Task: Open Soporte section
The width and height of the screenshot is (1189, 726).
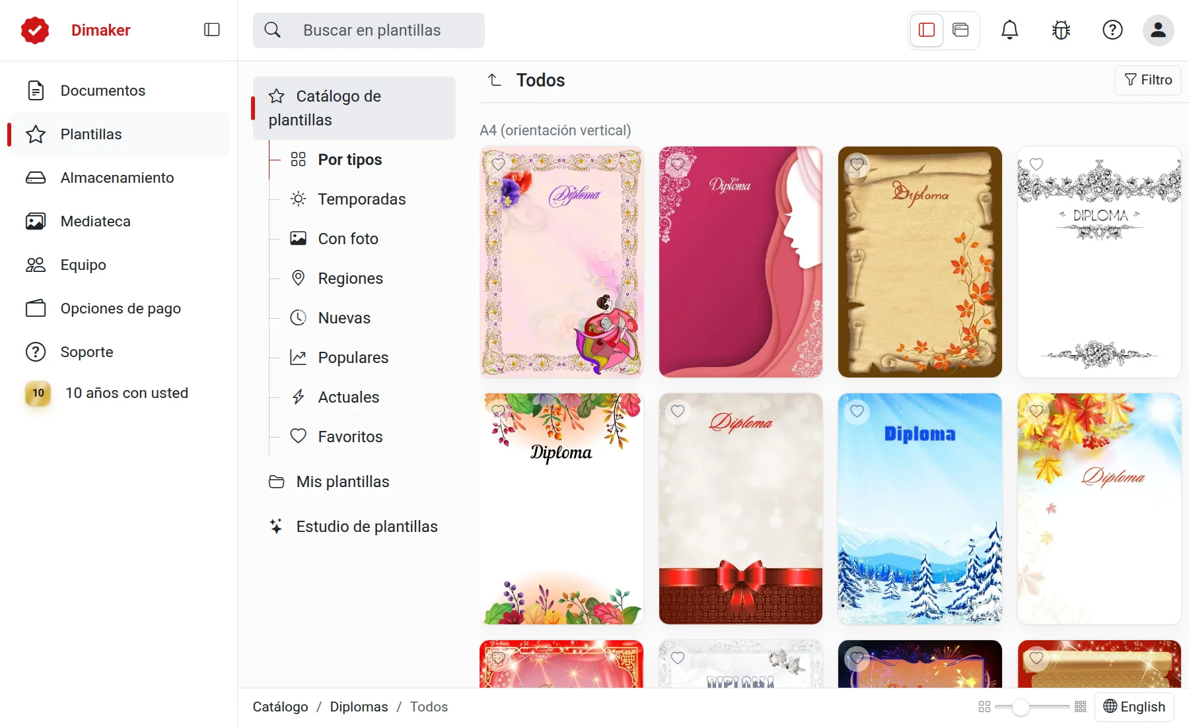Action: 119,352
